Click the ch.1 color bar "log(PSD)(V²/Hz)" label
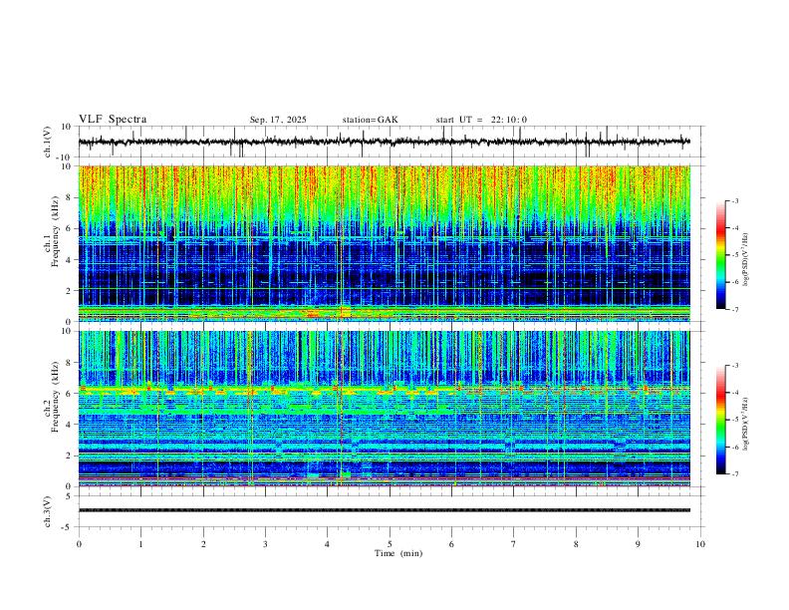The image size is (789, 610). [x=745, y=259]
